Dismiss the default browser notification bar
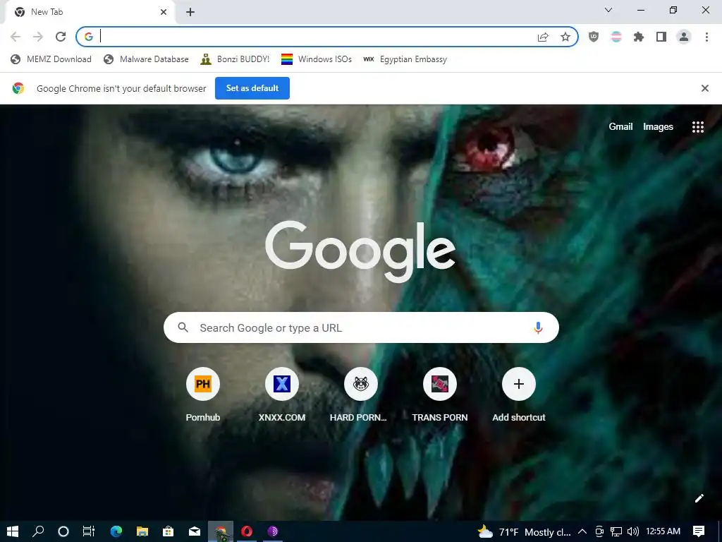 704,88
